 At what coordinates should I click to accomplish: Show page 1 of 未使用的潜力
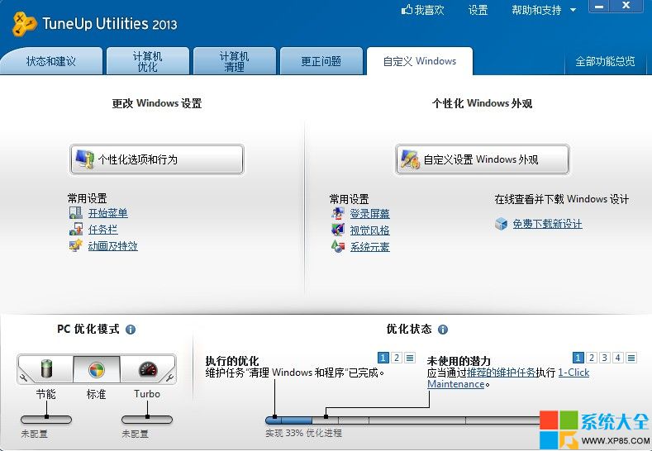(578, 358)
